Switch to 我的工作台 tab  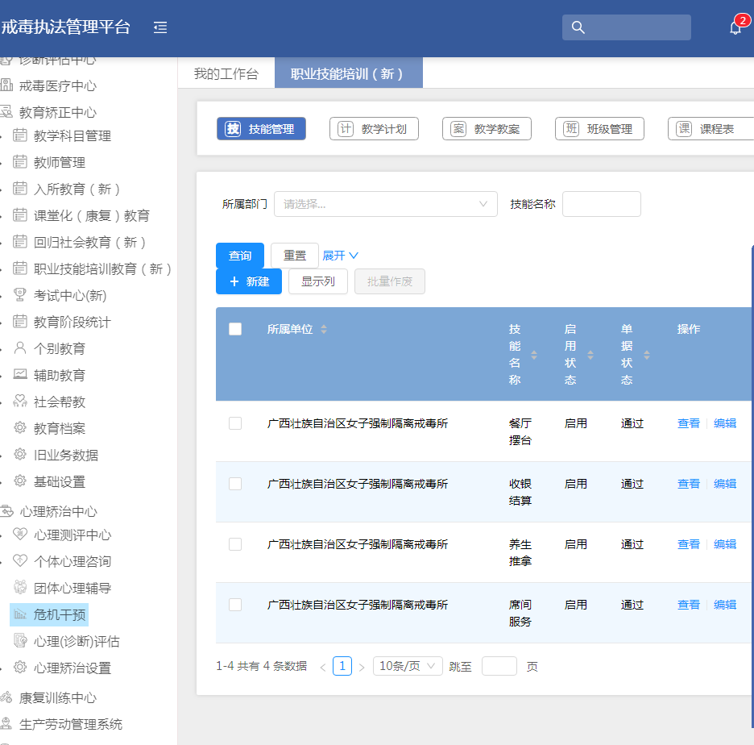point(226,73)
